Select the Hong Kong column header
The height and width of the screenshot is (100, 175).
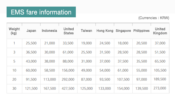[105, 31]
